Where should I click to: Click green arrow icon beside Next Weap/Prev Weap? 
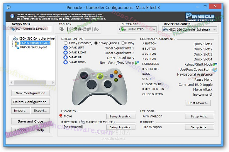coord(137,63)
